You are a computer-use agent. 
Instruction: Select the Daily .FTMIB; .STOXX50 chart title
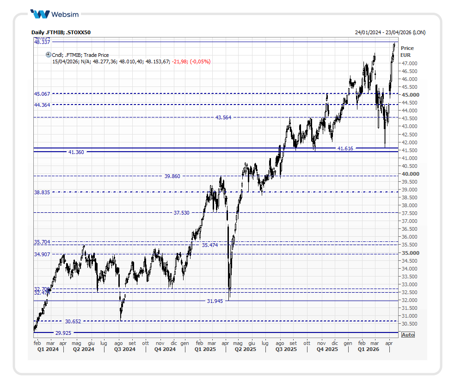(61, 32)
